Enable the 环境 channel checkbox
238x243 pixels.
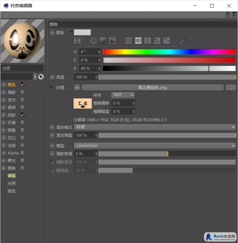coord(23,123)
